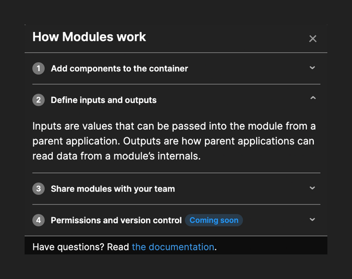
Task: Click the Define inputs and outputs heading
Action: tap(104, 100)
